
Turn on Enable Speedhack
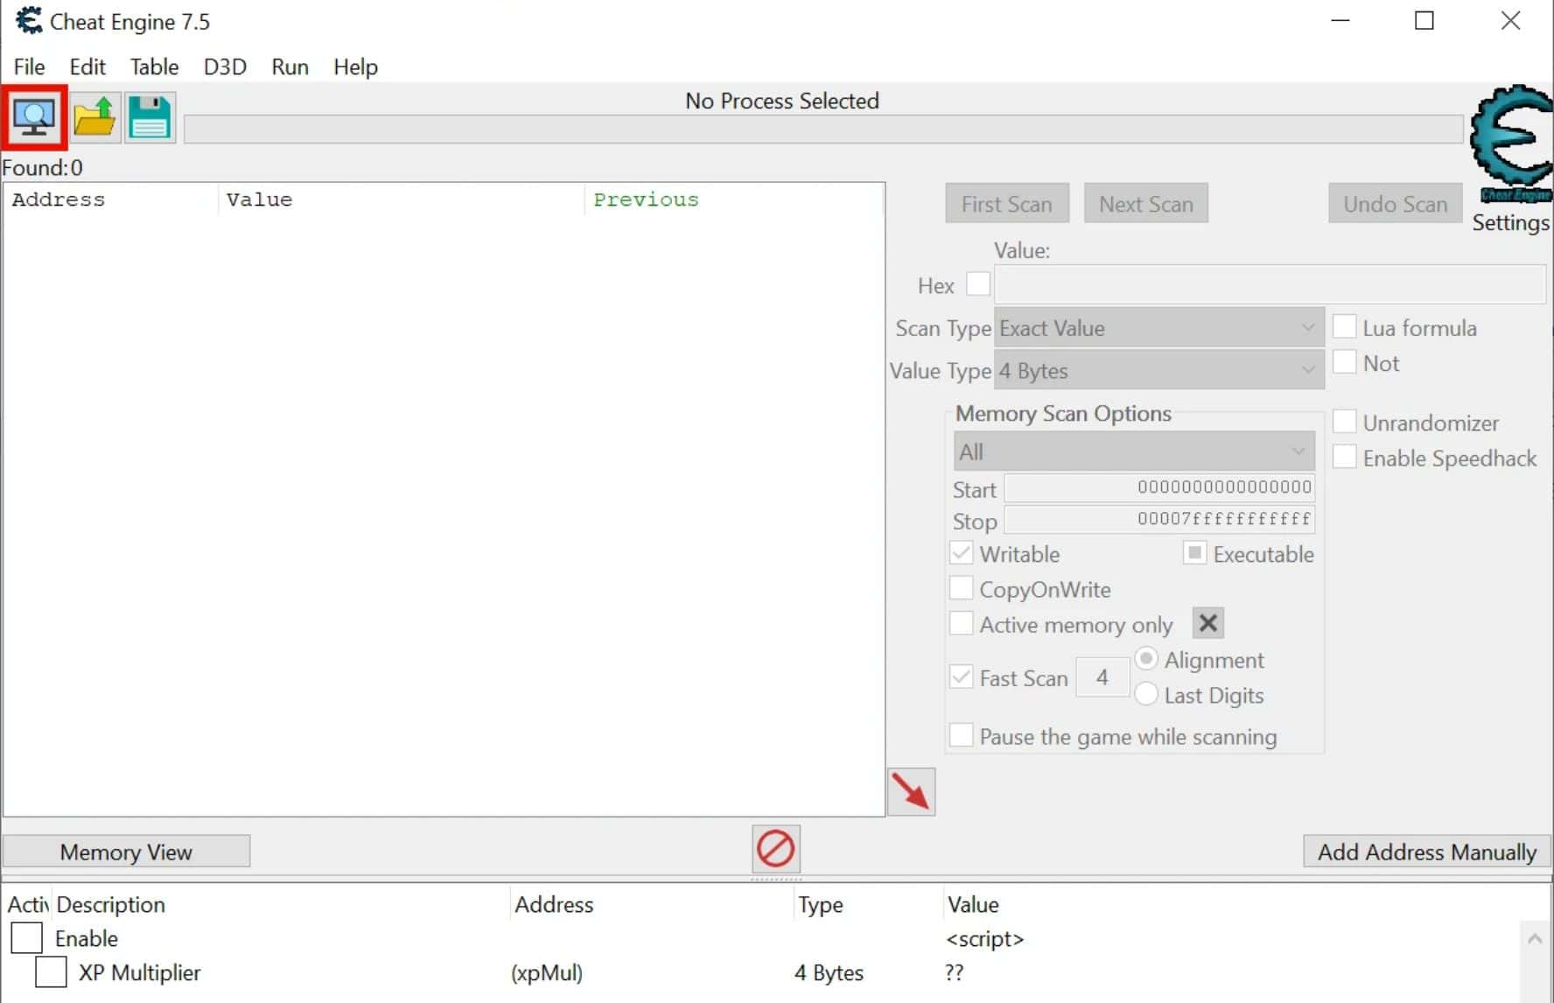[1344, 456]
